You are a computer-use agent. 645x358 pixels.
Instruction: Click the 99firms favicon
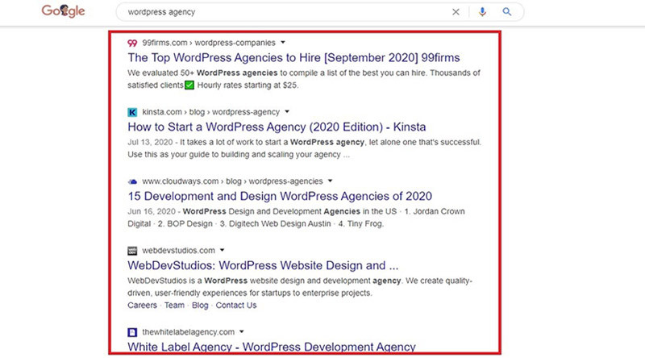tap(132, 42)
